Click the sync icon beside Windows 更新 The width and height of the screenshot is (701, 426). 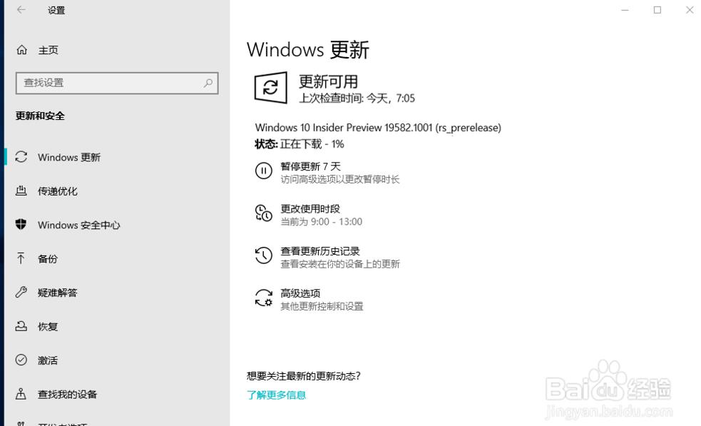(21, 156)
